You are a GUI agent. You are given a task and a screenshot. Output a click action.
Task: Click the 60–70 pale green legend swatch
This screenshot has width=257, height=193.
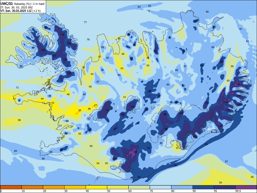(x=139, y=187)
